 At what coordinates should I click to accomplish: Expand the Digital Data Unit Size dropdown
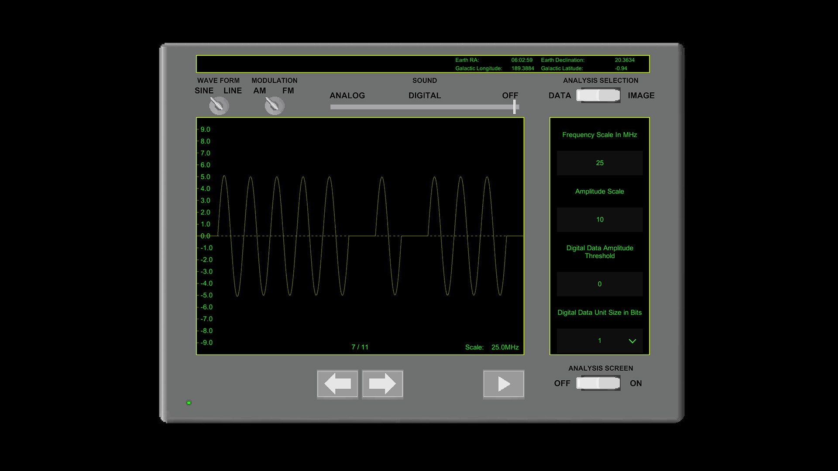pyautogui.click(x=600, y=341)
